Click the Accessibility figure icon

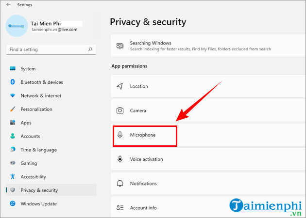[13, 176]
